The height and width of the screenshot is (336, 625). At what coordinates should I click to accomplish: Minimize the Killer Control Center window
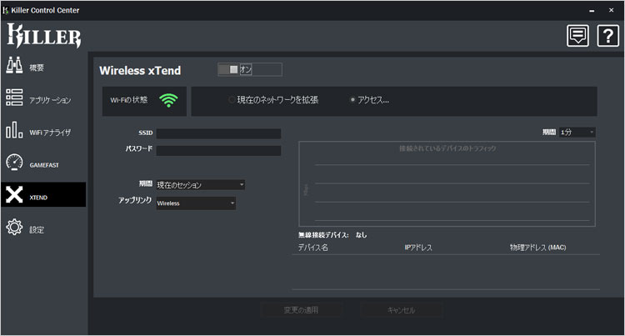[592, 11]
